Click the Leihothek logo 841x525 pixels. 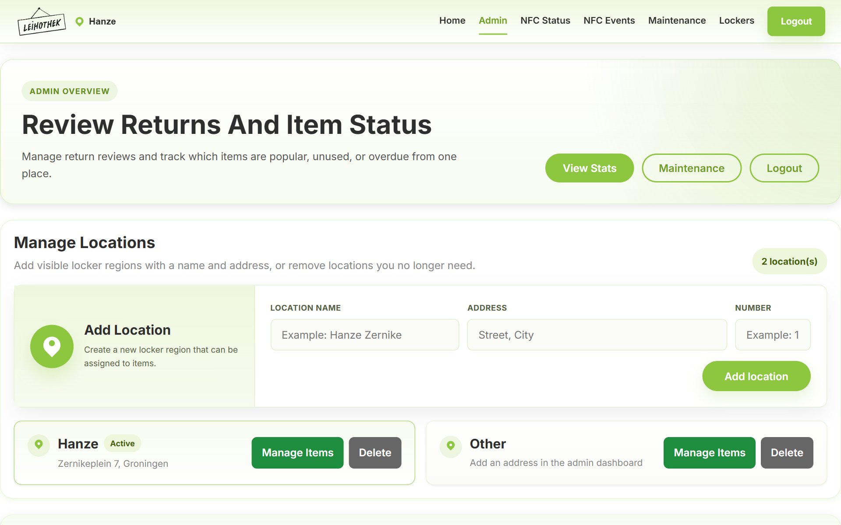tap(42, 21)
